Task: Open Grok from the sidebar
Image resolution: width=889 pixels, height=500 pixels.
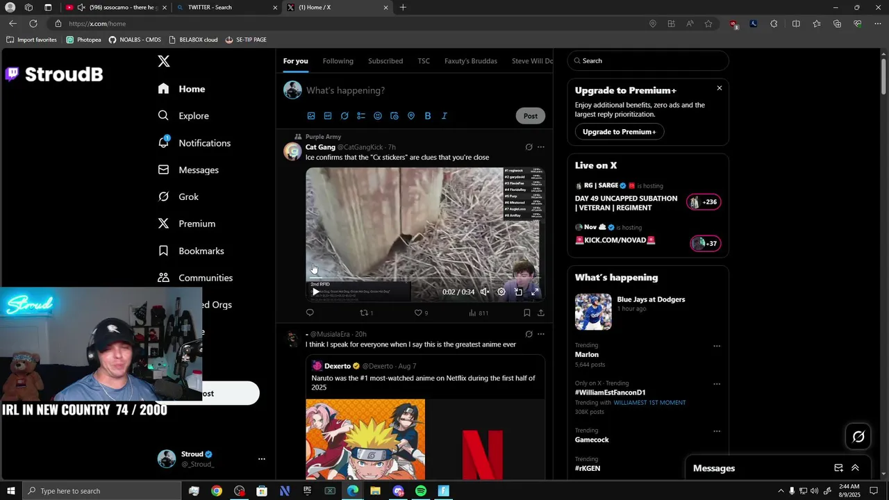Action: click(178, 197)
